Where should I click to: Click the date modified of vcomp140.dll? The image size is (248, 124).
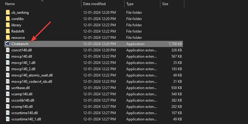[x=100, y=107]
